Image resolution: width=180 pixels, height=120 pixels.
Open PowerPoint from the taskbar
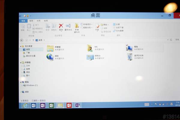[69, 105]
